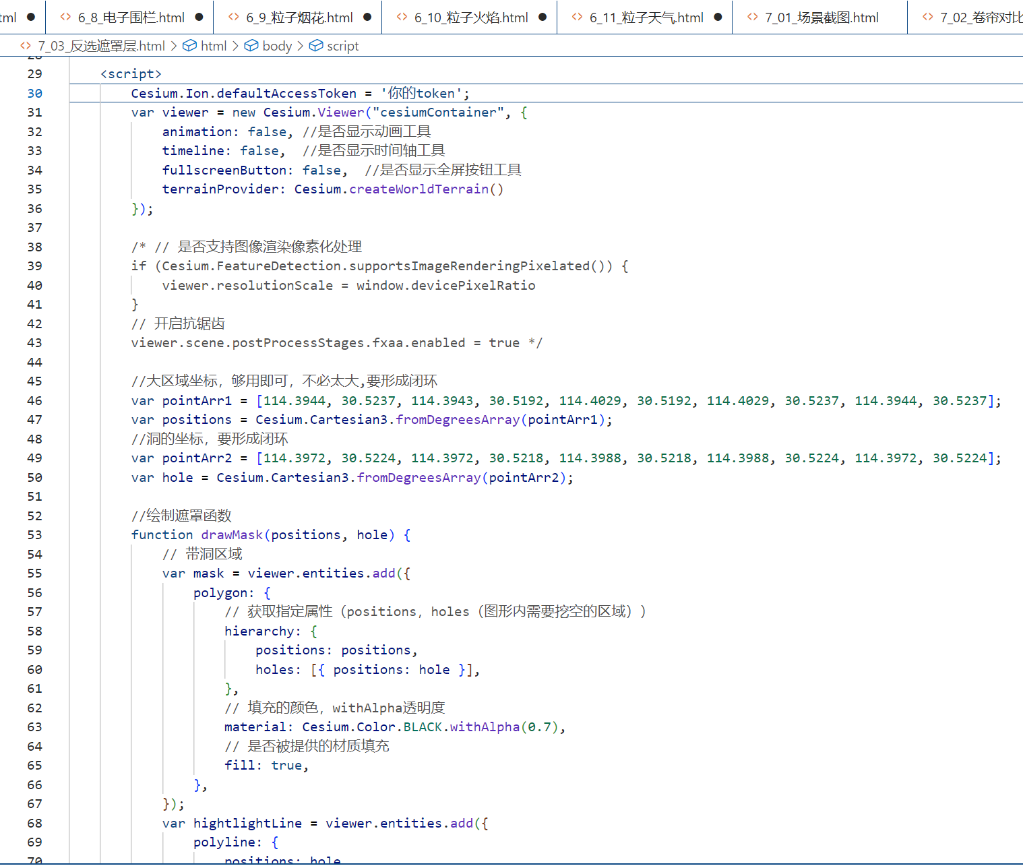
Task: Click viewer.entities.add on line 55
Action: [321, 573]
